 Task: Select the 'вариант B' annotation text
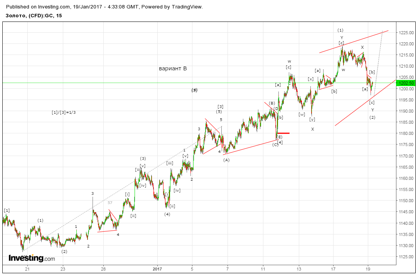click(173, 68)
